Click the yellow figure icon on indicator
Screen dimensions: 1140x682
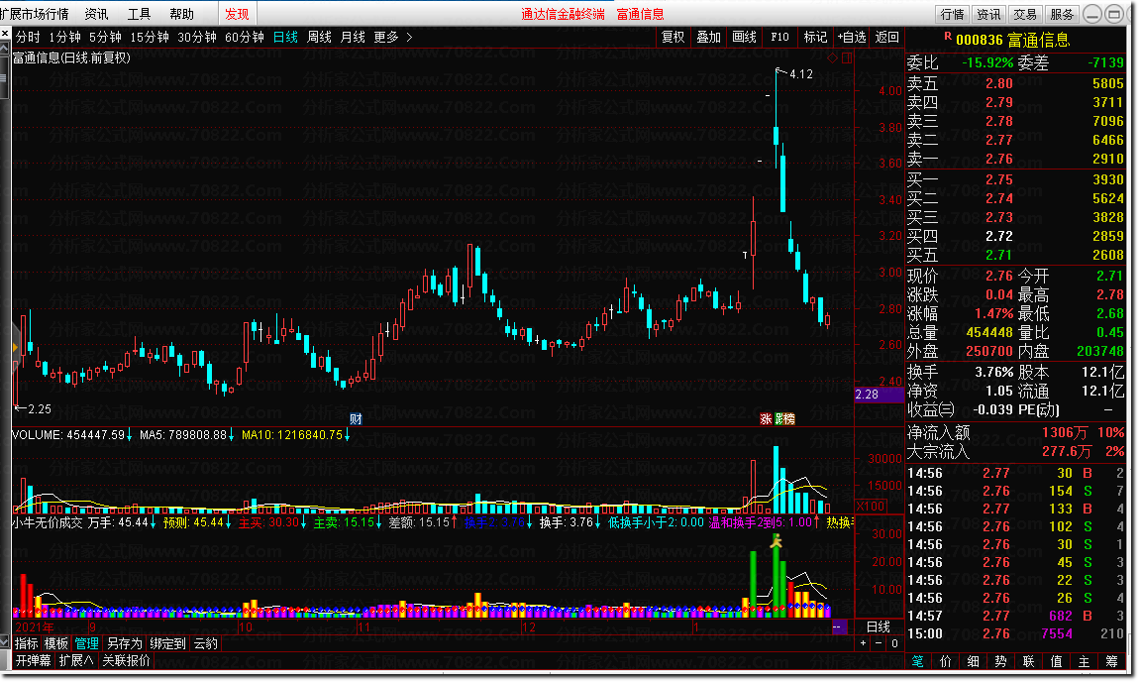click(777, 541)
